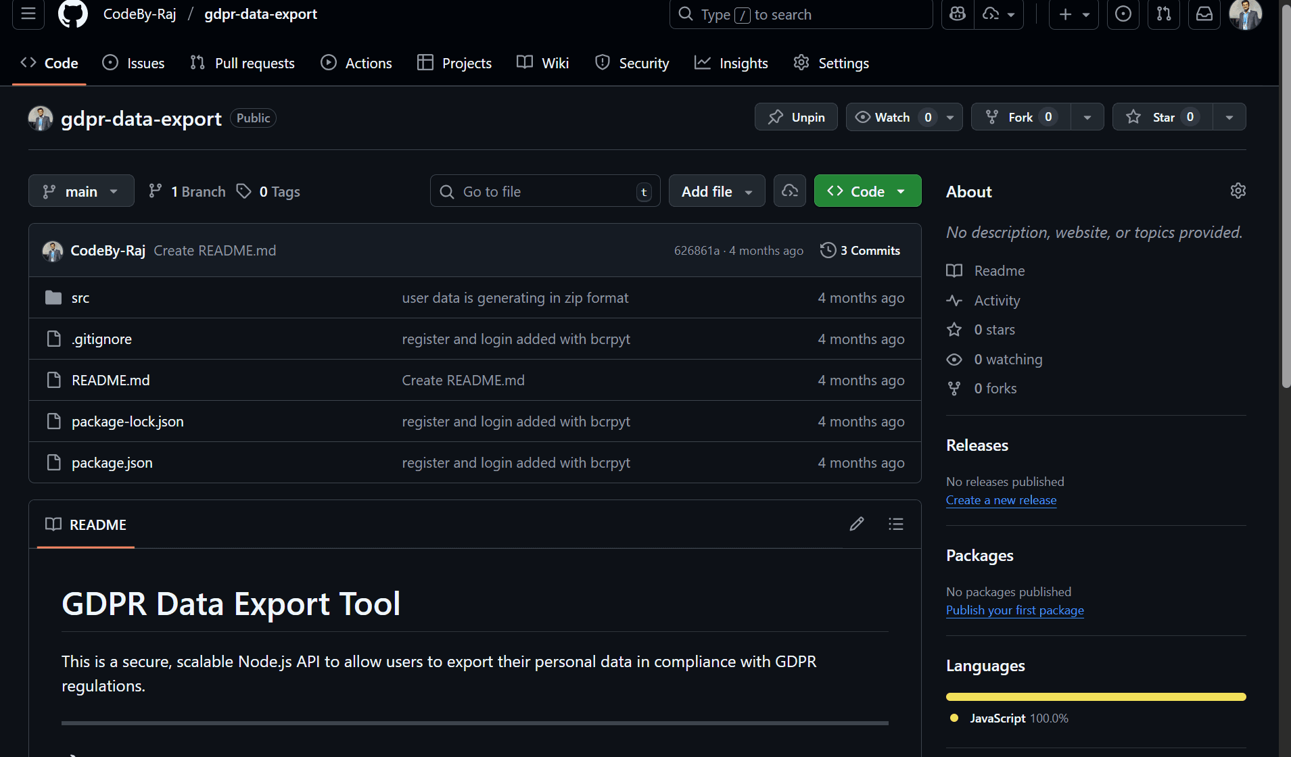Click the Create a new release link

click(1001, 499)
